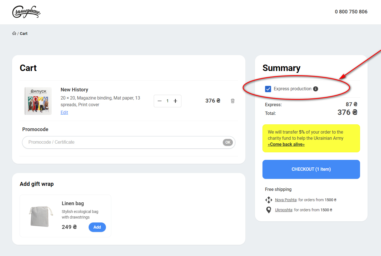The width and height of the screenshot is (381, 256).
Task: Click the Gramophone logo
Action: (26, 12)
